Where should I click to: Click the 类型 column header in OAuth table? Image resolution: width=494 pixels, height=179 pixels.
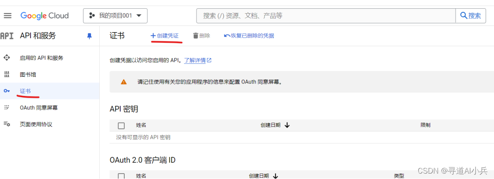point(399,176)
